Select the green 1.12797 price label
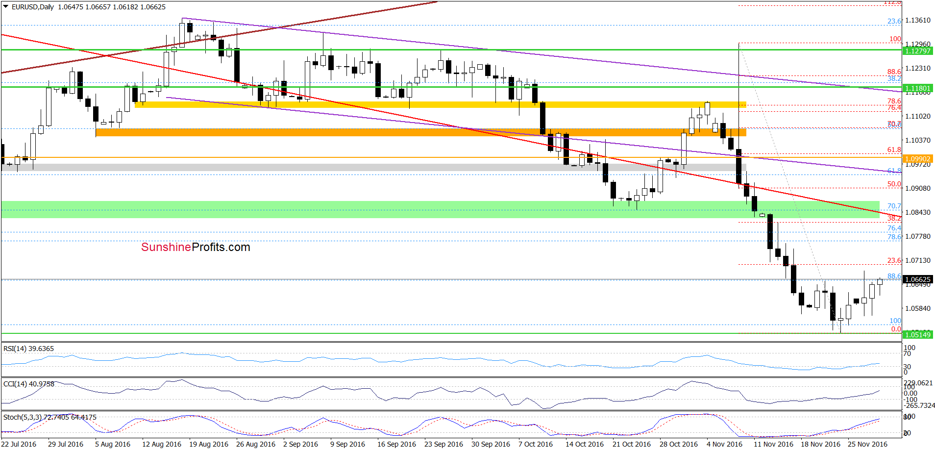 point(917,51)
